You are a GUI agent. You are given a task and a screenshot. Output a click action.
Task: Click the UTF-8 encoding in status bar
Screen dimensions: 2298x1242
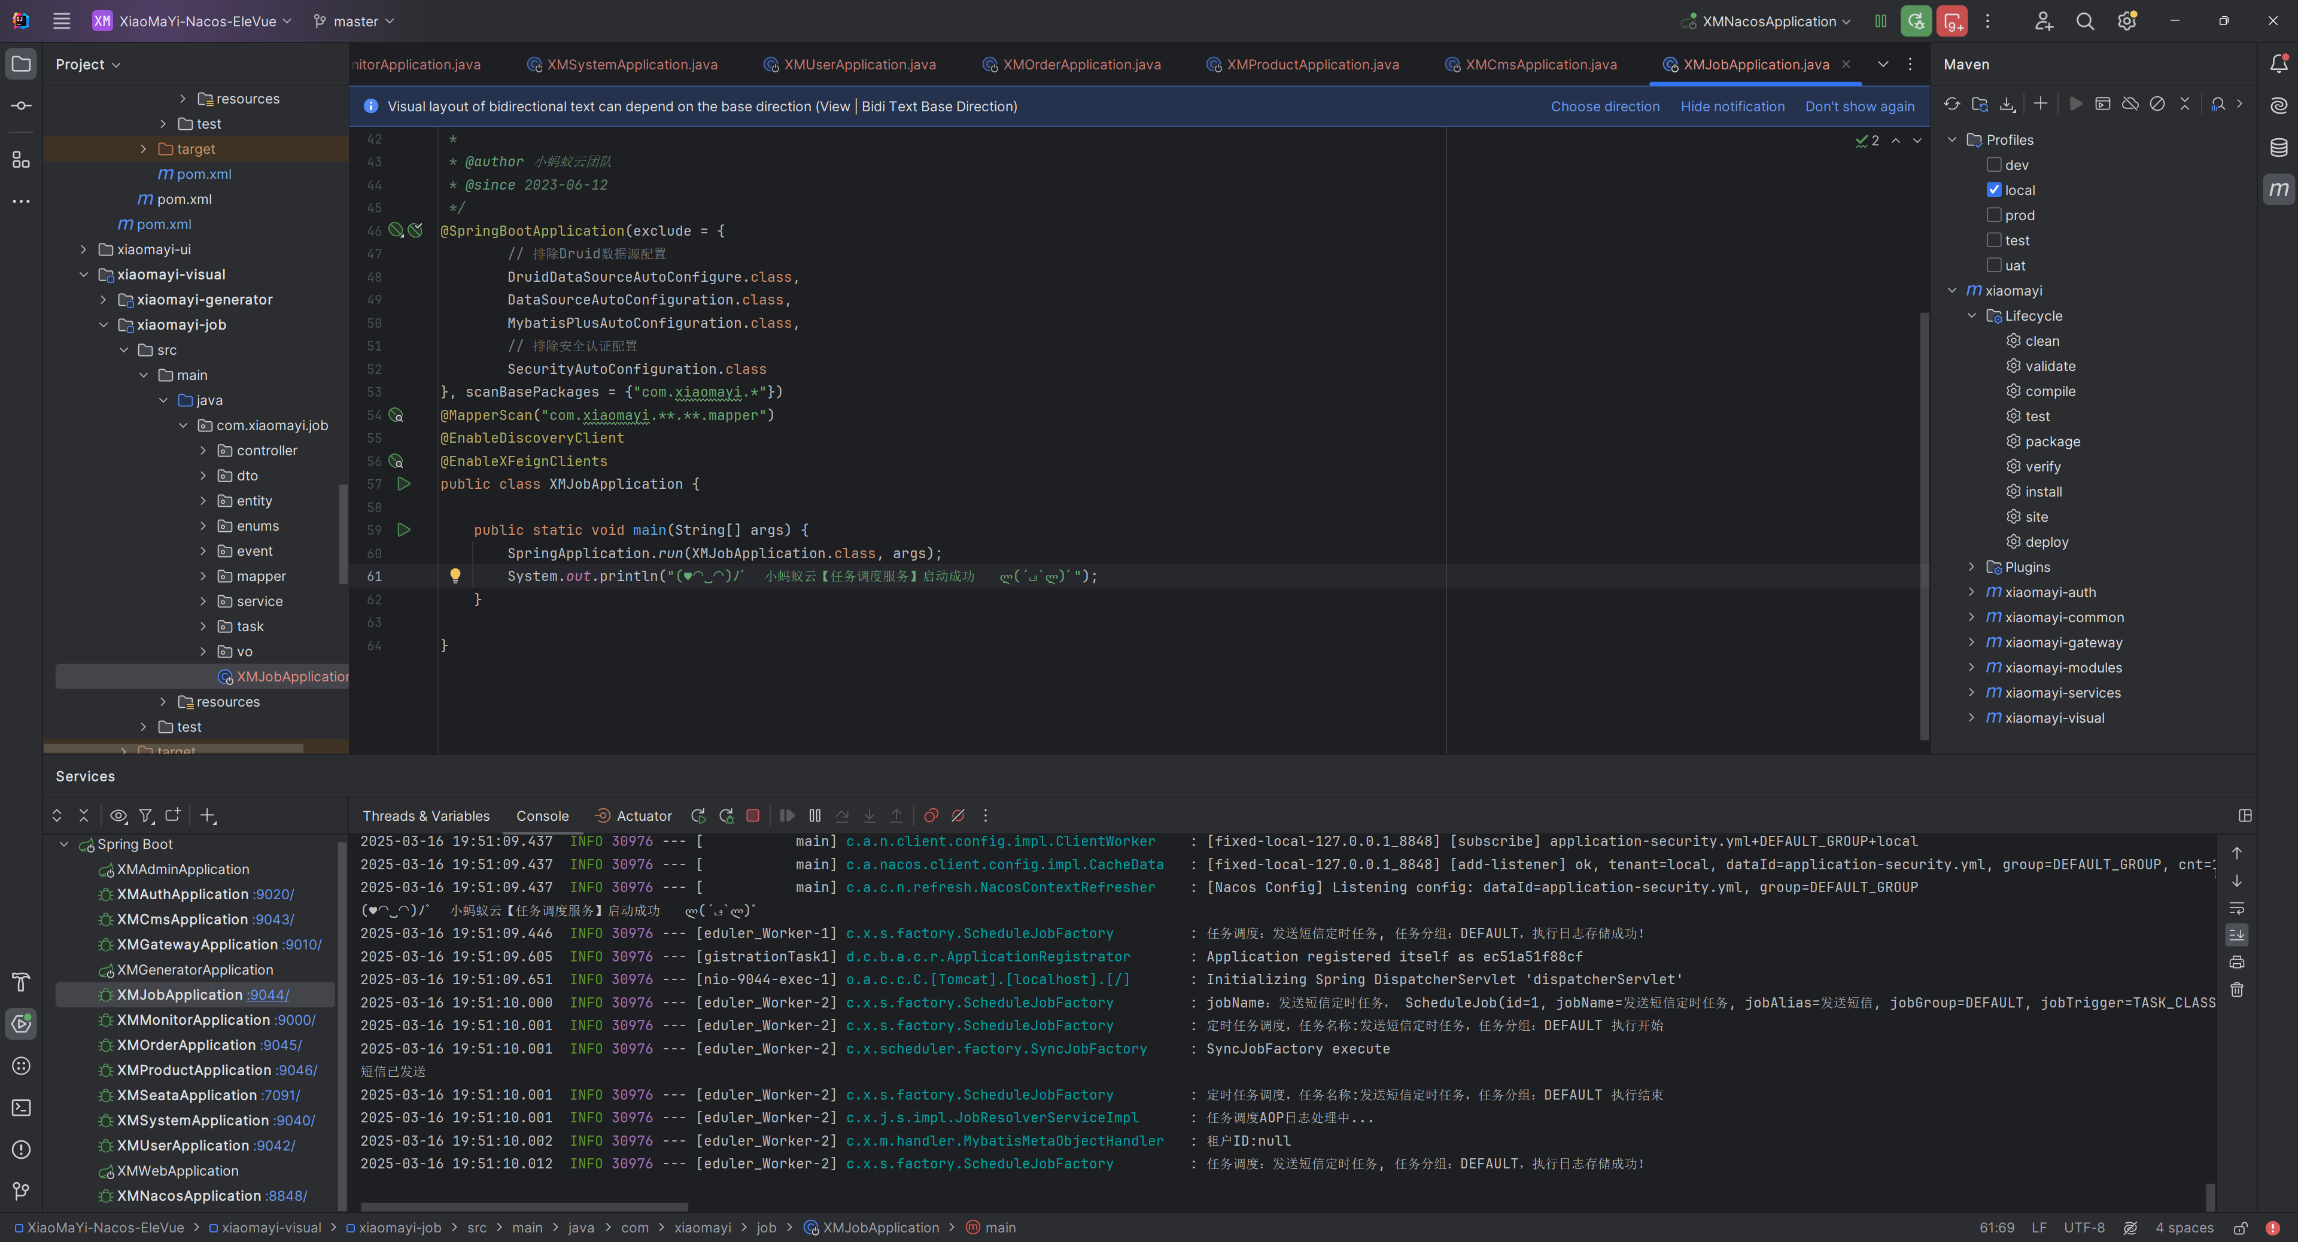coord(2084,1228)
